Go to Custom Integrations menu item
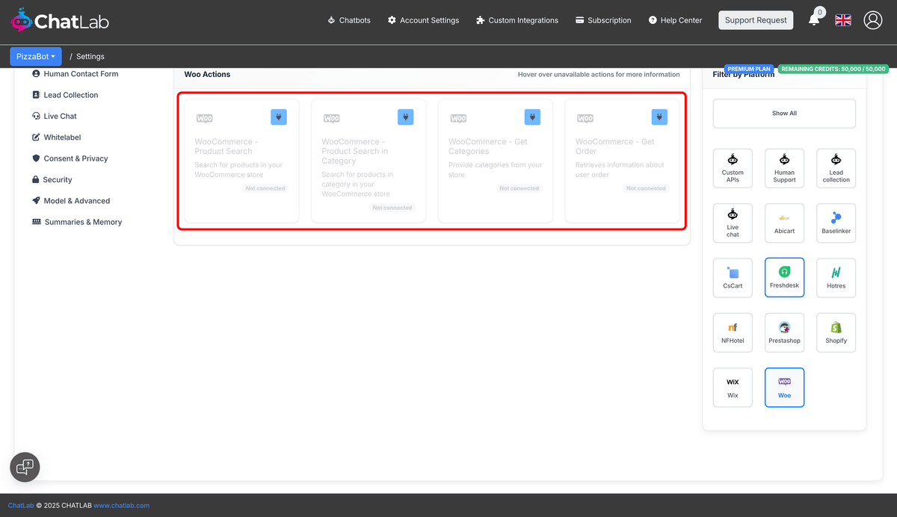Viewport: 897px width, 517px height. tap(517, 20)
